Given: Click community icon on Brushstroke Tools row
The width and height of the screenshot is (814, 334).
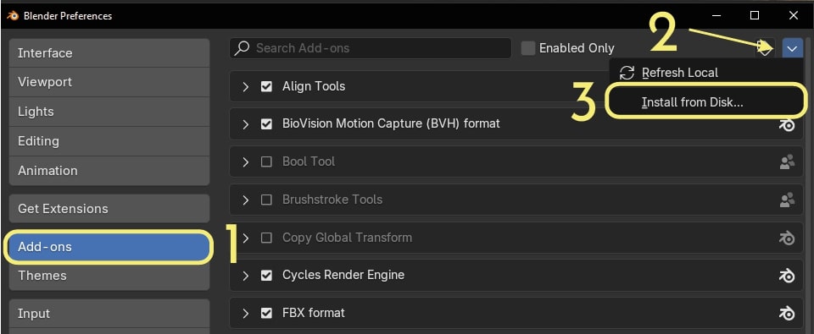Looking at the screenshot, I should tap(787, 200).
